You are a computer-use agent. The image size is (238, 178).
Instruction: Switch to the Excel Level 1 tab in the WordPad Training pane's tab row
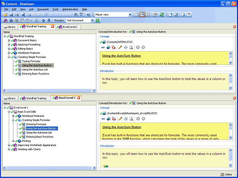point(68,27)
